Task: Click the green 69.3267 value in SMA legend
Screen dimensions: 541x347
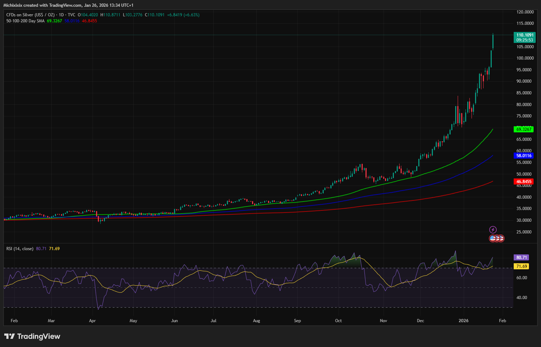Action: [54, 21]
